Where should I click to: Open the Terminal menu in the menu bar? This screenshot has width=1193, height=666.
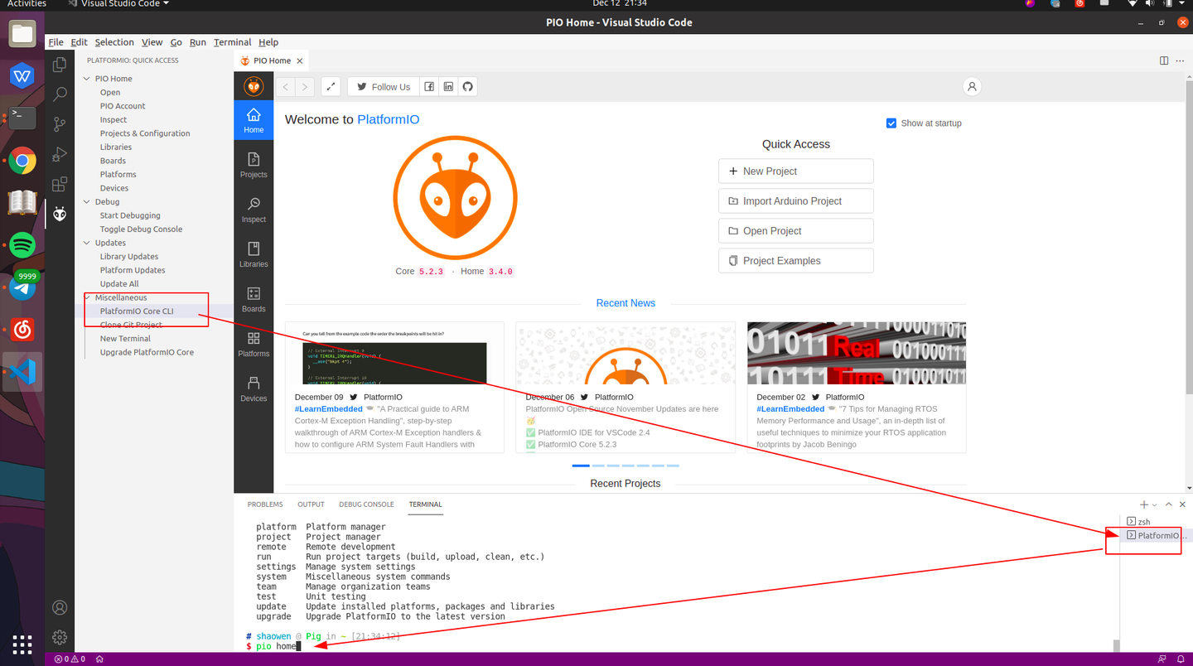(x=232, y=42)
